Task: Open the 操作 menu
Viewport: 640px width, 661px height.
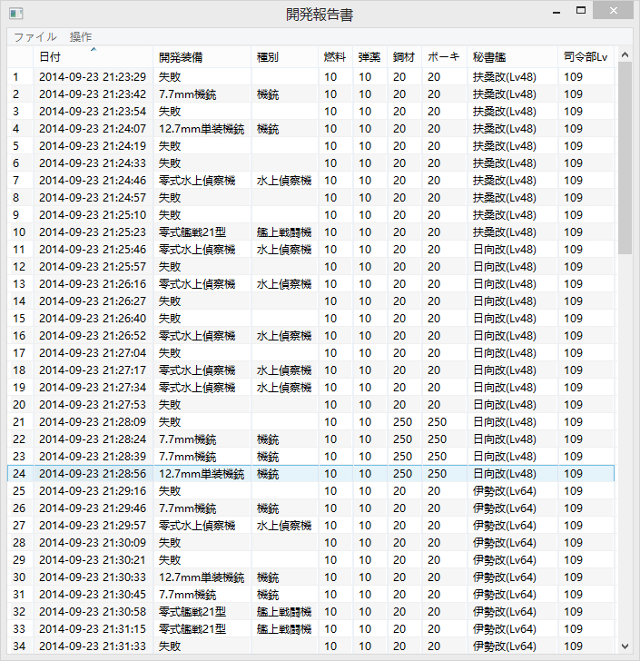Action: pyautogui.click(x=81, y=37)
